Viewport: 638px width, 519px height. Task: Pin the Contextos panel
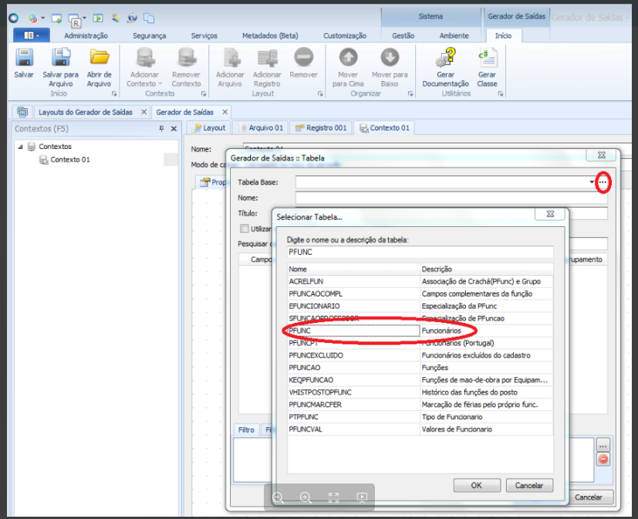[161, 129]
